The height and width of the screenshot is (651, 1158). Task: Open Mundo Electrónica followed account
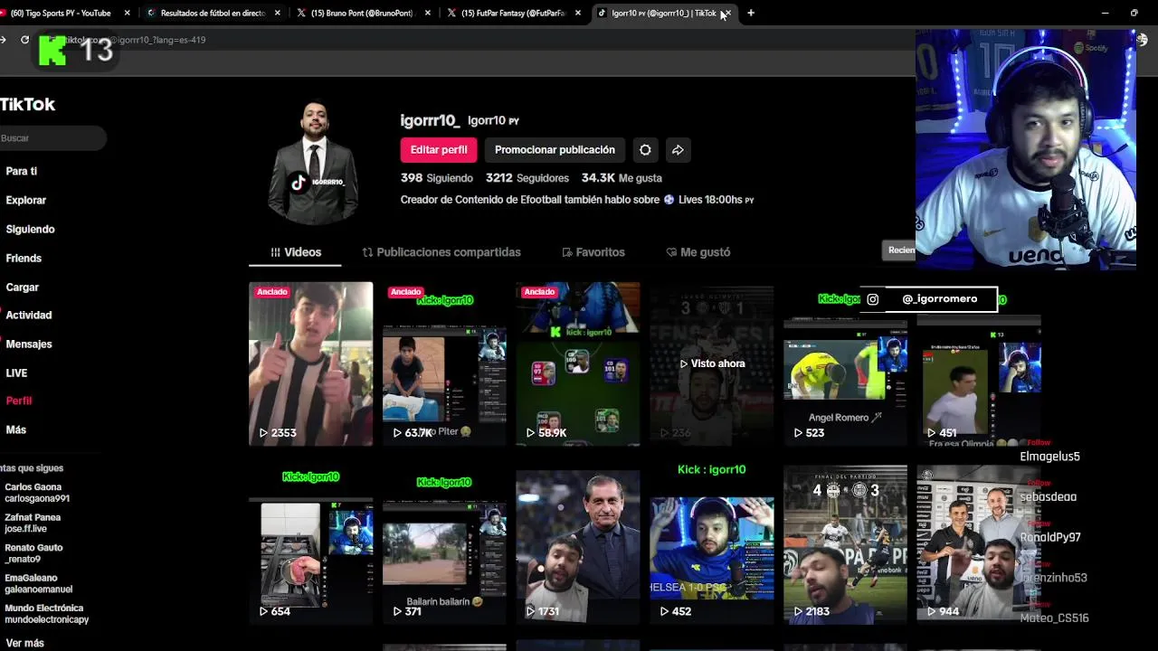(47, 614)
